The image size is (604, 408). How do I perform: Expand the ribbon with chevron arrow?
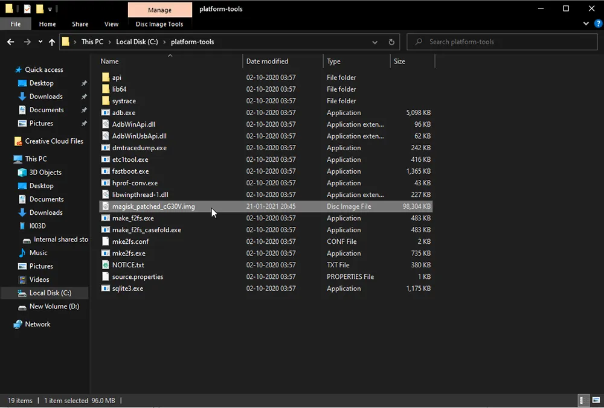click(x=586, y=24)
